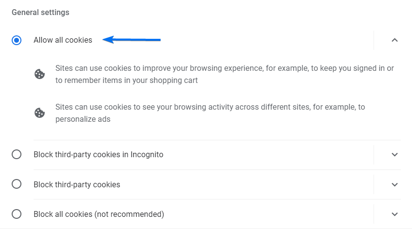
Task: Expand the Block all cookies (not recommended) chevron
Action: coord(394,214)
